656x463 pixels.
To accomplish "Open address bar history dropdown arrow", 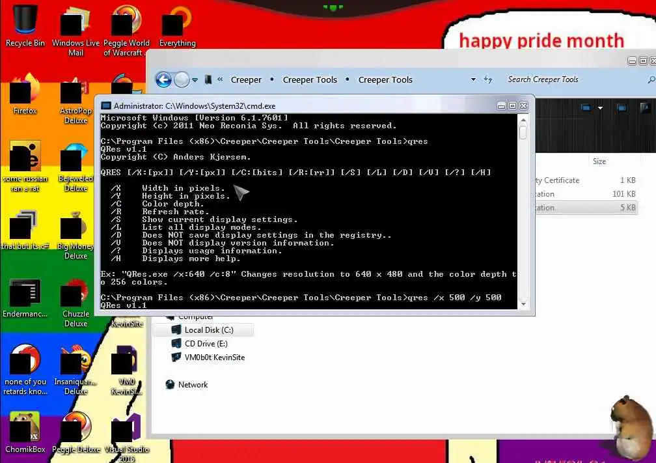I will [473, 79].
